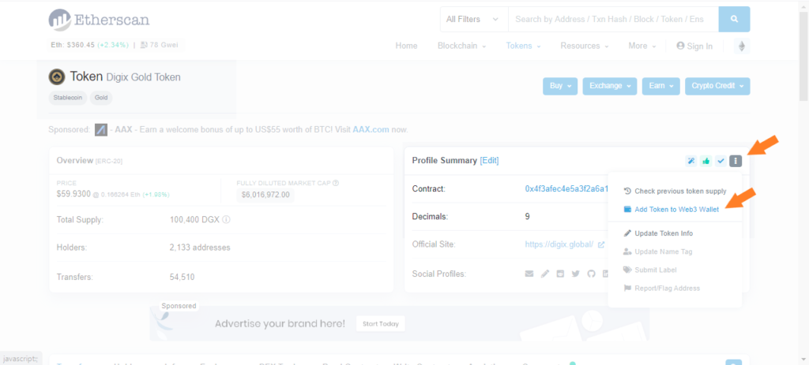This screenshot has height=365, width=809.
Task: Click the magic wand icon in Profile Summary
Action: [x=690, y=161]
